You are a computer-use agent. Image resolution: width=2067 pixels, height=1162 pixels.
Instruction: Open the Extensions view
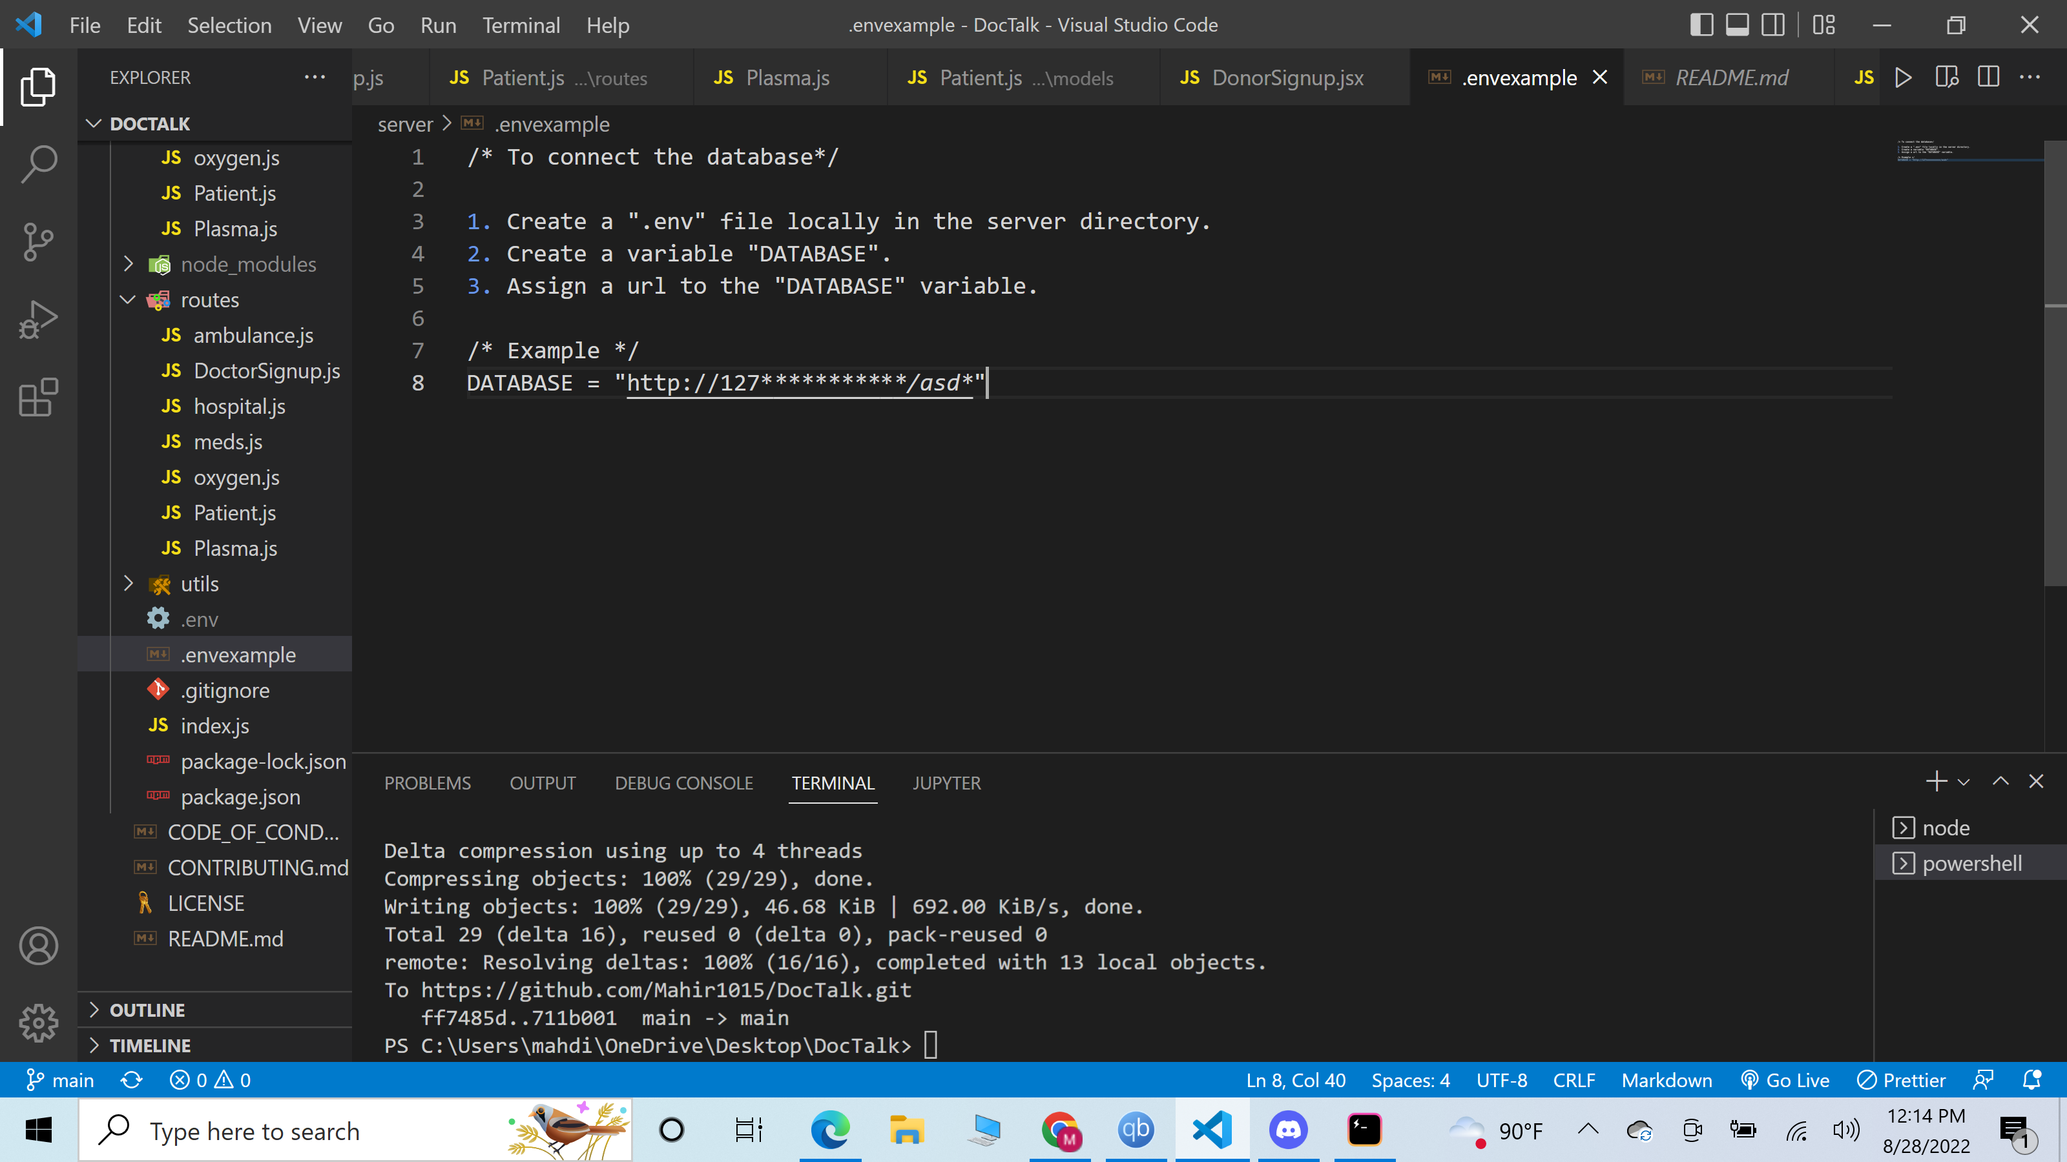point(37,398)
